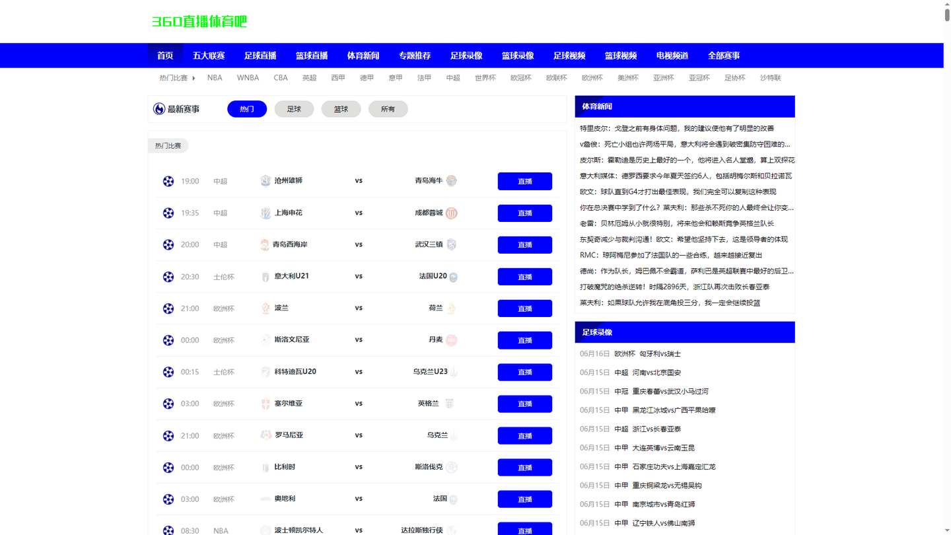This screenshot has width=951, height=535.
Task: Click 直播 button for 波兰 vs 荷兰
Action: pyautogui.click(x=525, y=308)
